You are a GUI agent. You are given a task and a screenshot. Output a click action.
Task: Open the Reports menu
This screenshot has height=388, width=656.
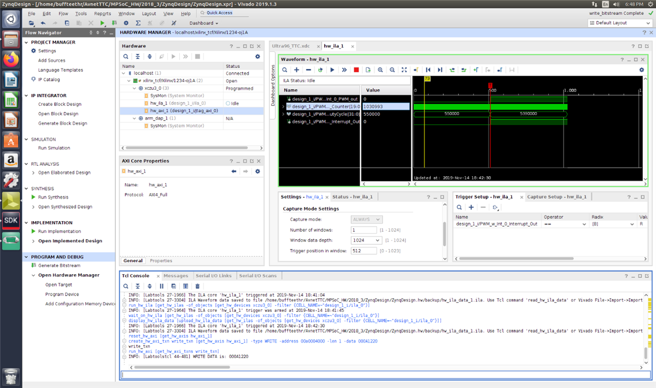coord(102,13)
